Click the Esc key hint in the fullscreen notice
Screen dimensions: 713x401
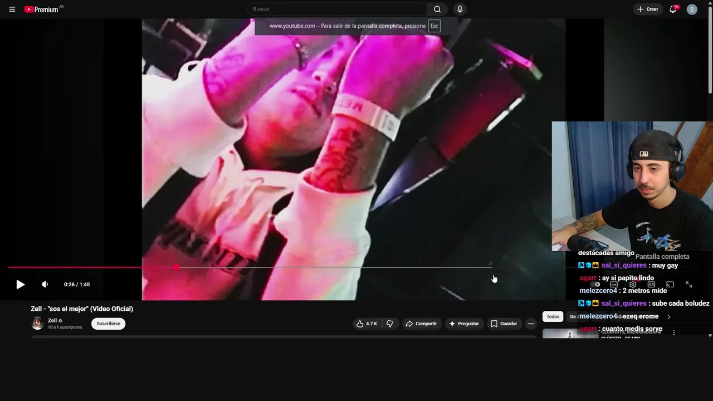[434, 26]
